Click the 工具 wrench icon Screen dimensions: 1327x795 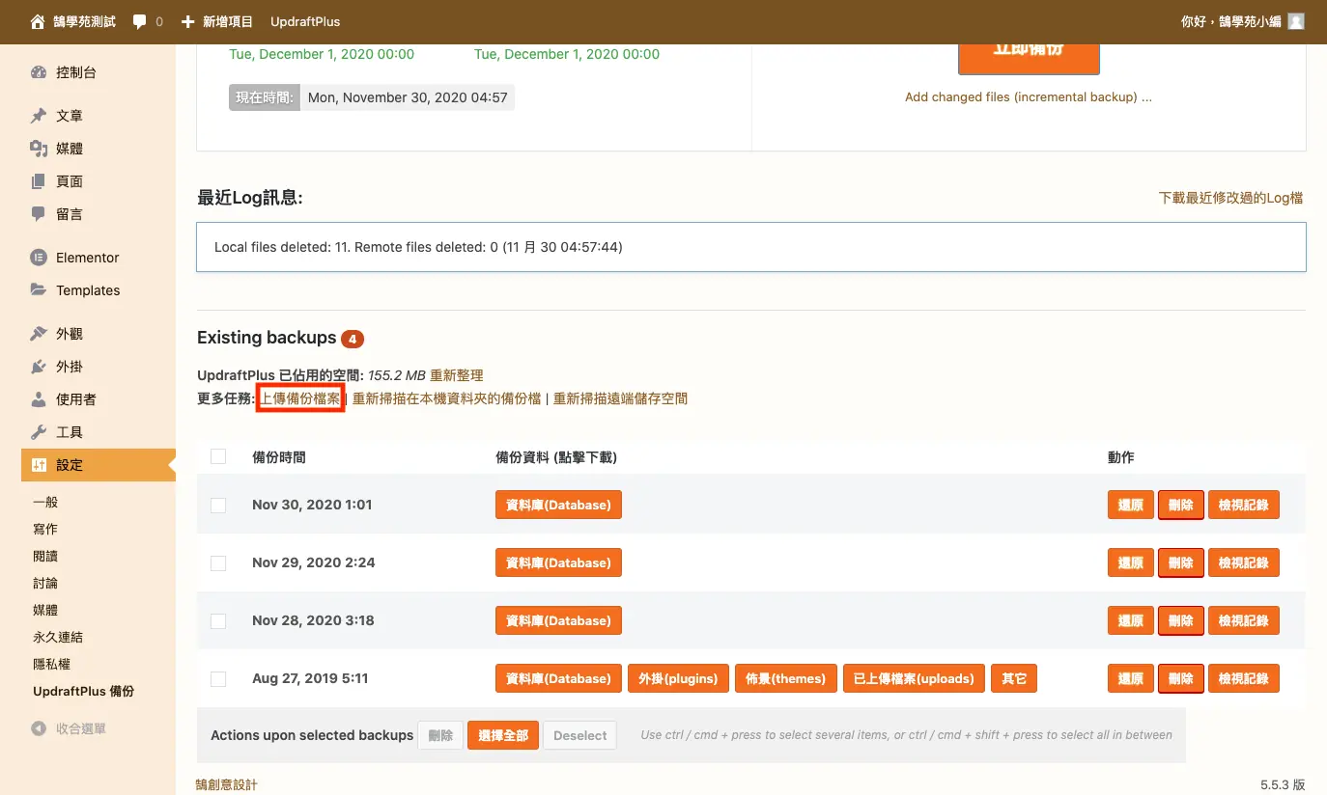point(39,432)
